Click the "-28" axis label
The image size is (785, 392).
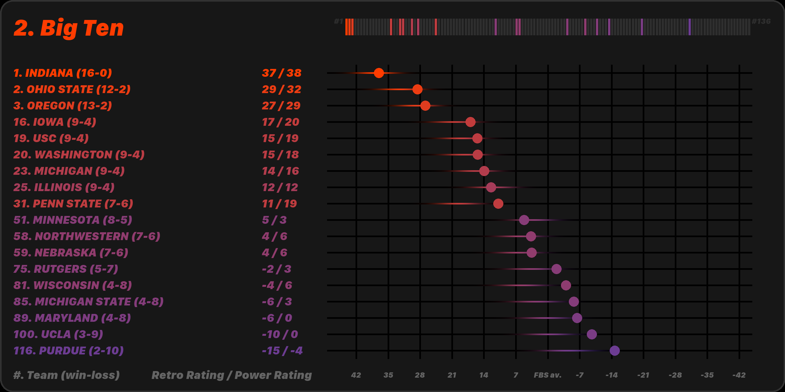675,375
